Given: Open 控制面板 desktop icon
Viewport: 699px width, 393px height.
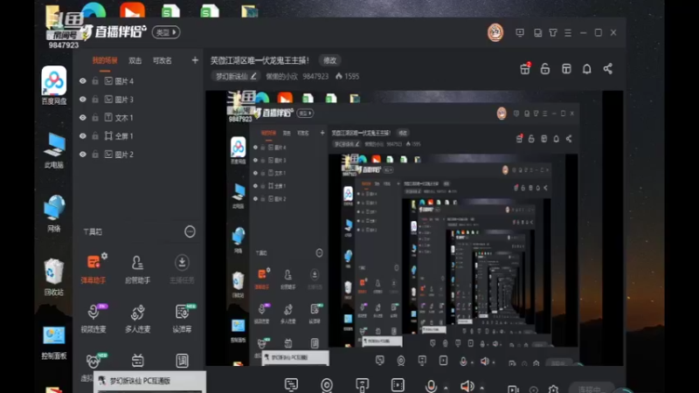Looking at the screenshot, I should click(x=54, y=342).
